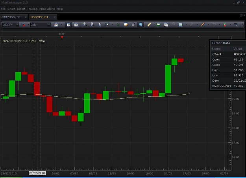The width and height of the screenshot is (246, 178).
Task: Click the Low value 89.913
Action: pyautogui.click(x=239, y=75)
